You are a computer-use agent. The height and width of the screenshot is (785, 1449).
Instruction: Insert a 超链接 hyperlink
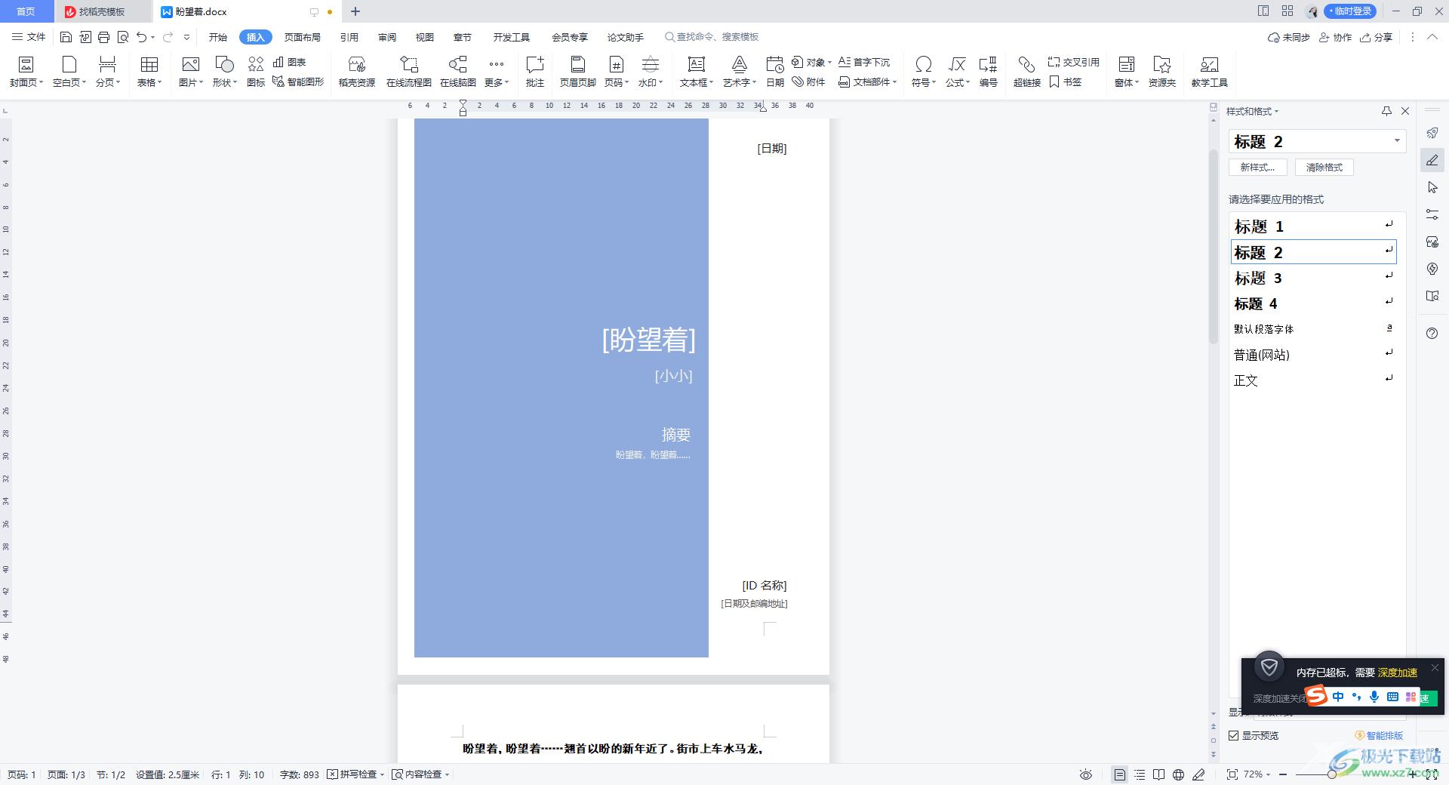tap(1026, 65)
